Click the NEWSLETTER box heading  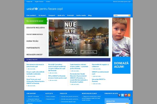pos(110,101)
